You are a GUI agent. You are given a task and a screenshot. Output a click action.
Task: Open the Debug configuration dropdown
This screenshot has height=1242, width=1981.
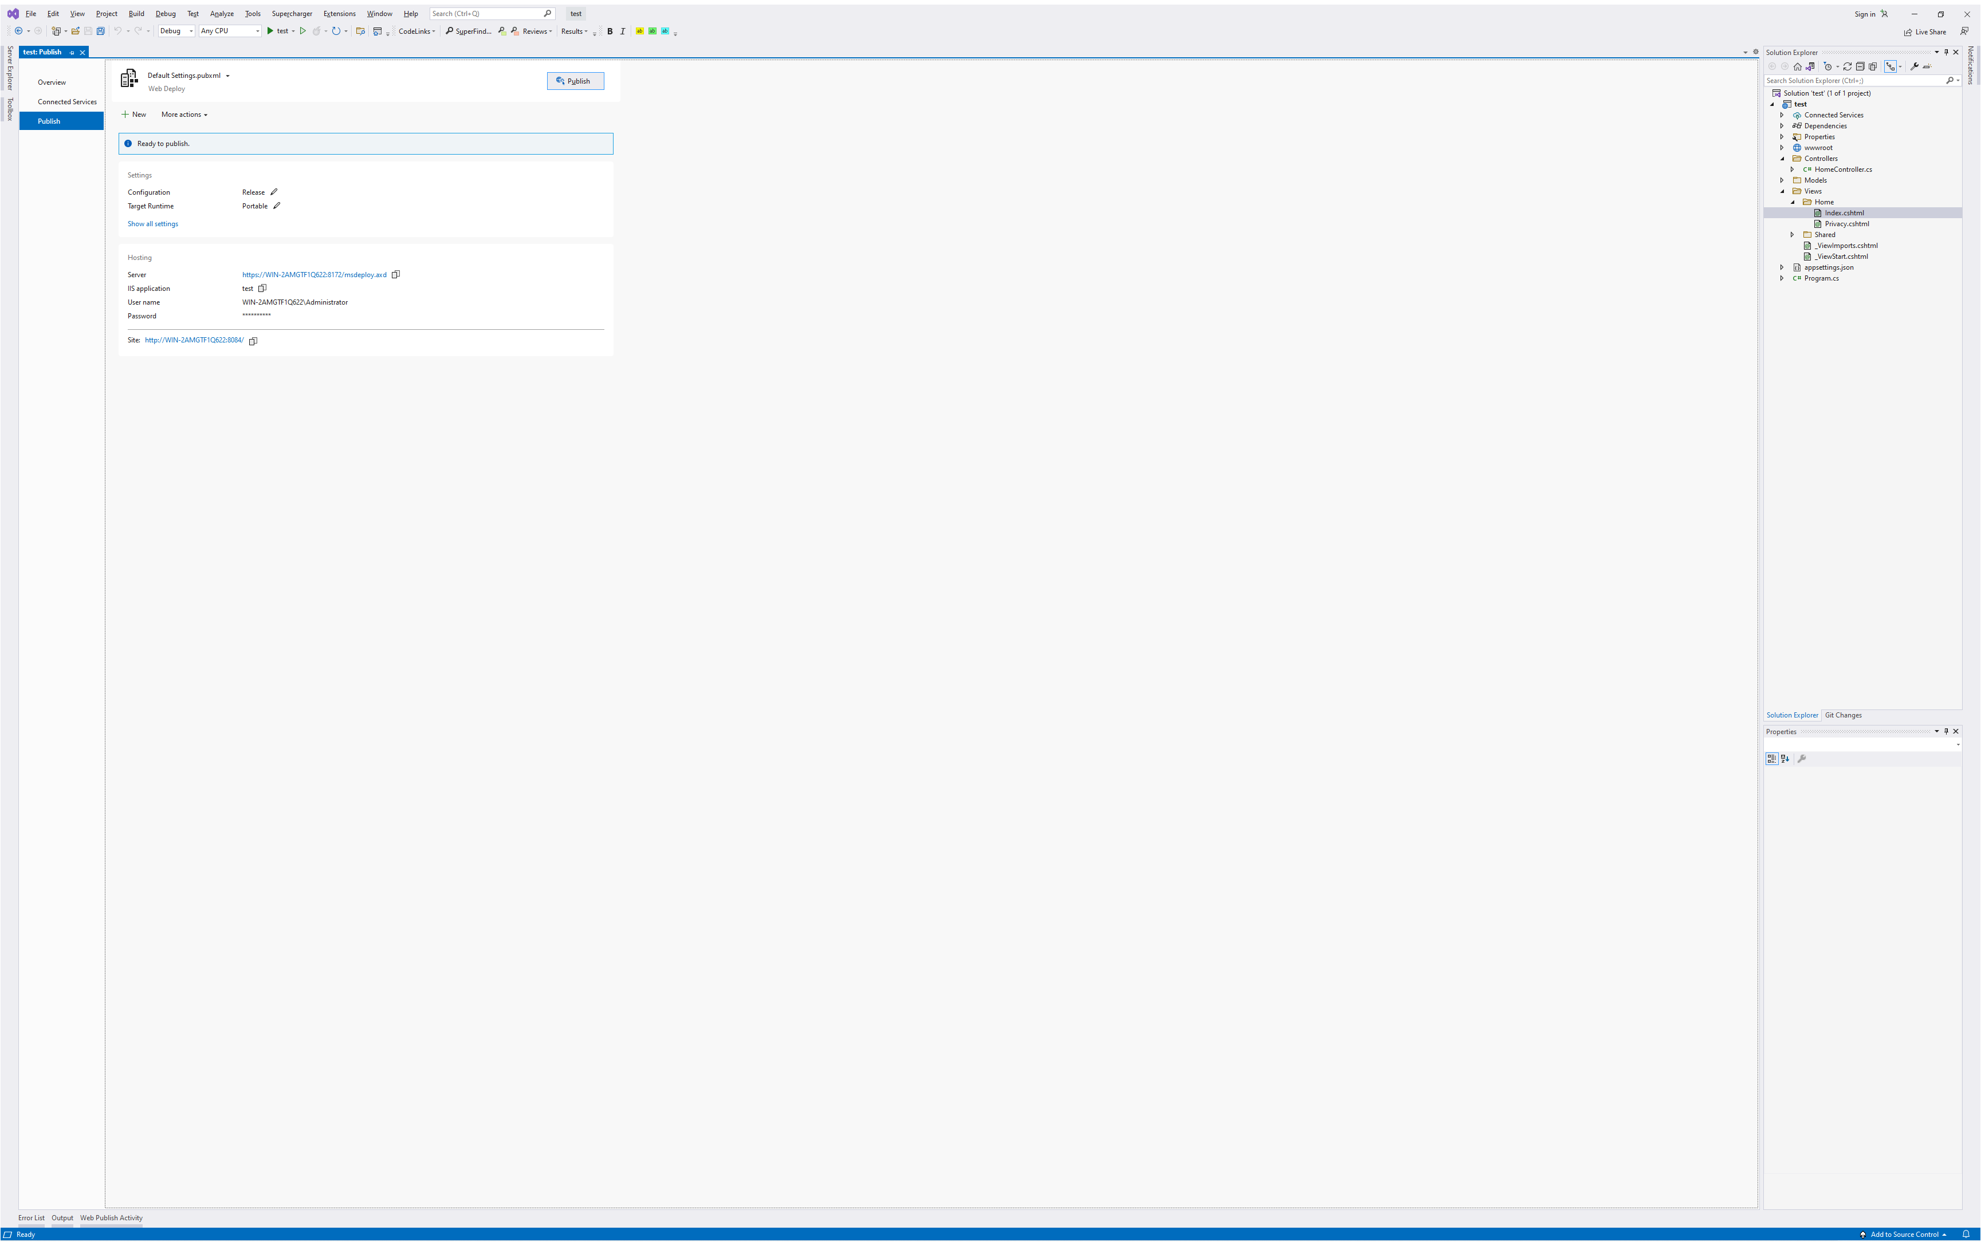click(176, 31)
